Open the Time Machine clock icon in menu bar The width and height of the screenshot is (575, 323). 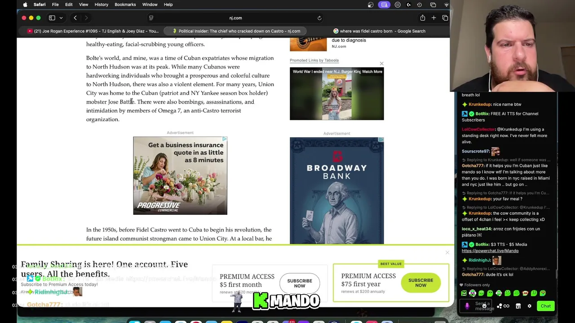[x=420, y=4]
